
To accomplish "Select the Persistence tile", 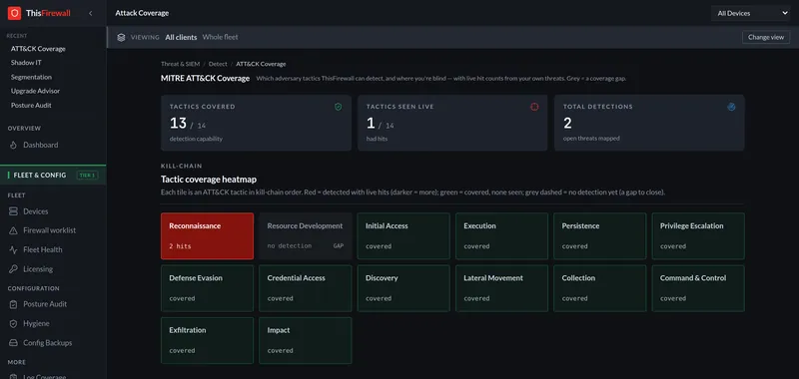I will [x=600, y=236].
